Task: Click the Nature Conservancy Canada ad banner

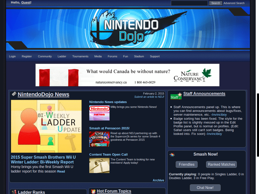Action: click(x=127, y=75)
